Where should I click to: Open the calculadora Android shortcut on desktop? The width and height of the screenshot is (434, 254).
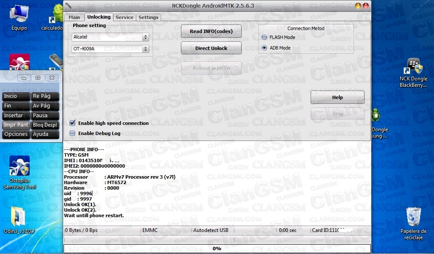click(56, 17)
